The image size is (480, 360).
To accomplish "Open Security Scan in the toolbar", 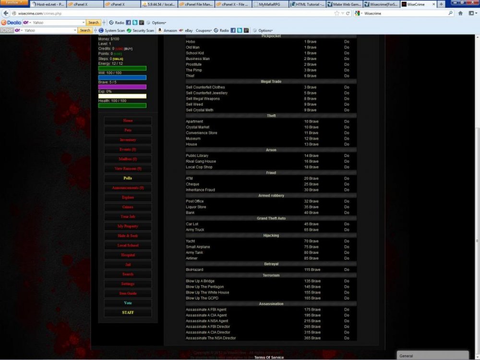I will [143, 30].
